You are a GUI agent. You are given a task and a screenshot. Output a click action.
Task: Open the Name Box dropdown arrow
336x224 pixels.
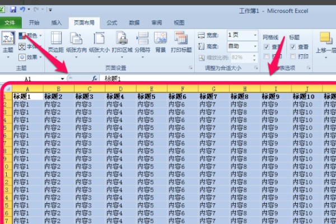tap(62, 78)
